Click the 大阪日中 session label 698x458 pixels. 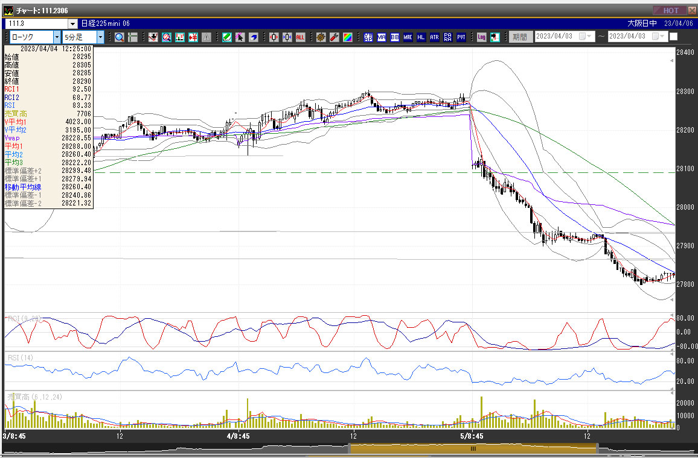tap(642, 24)
